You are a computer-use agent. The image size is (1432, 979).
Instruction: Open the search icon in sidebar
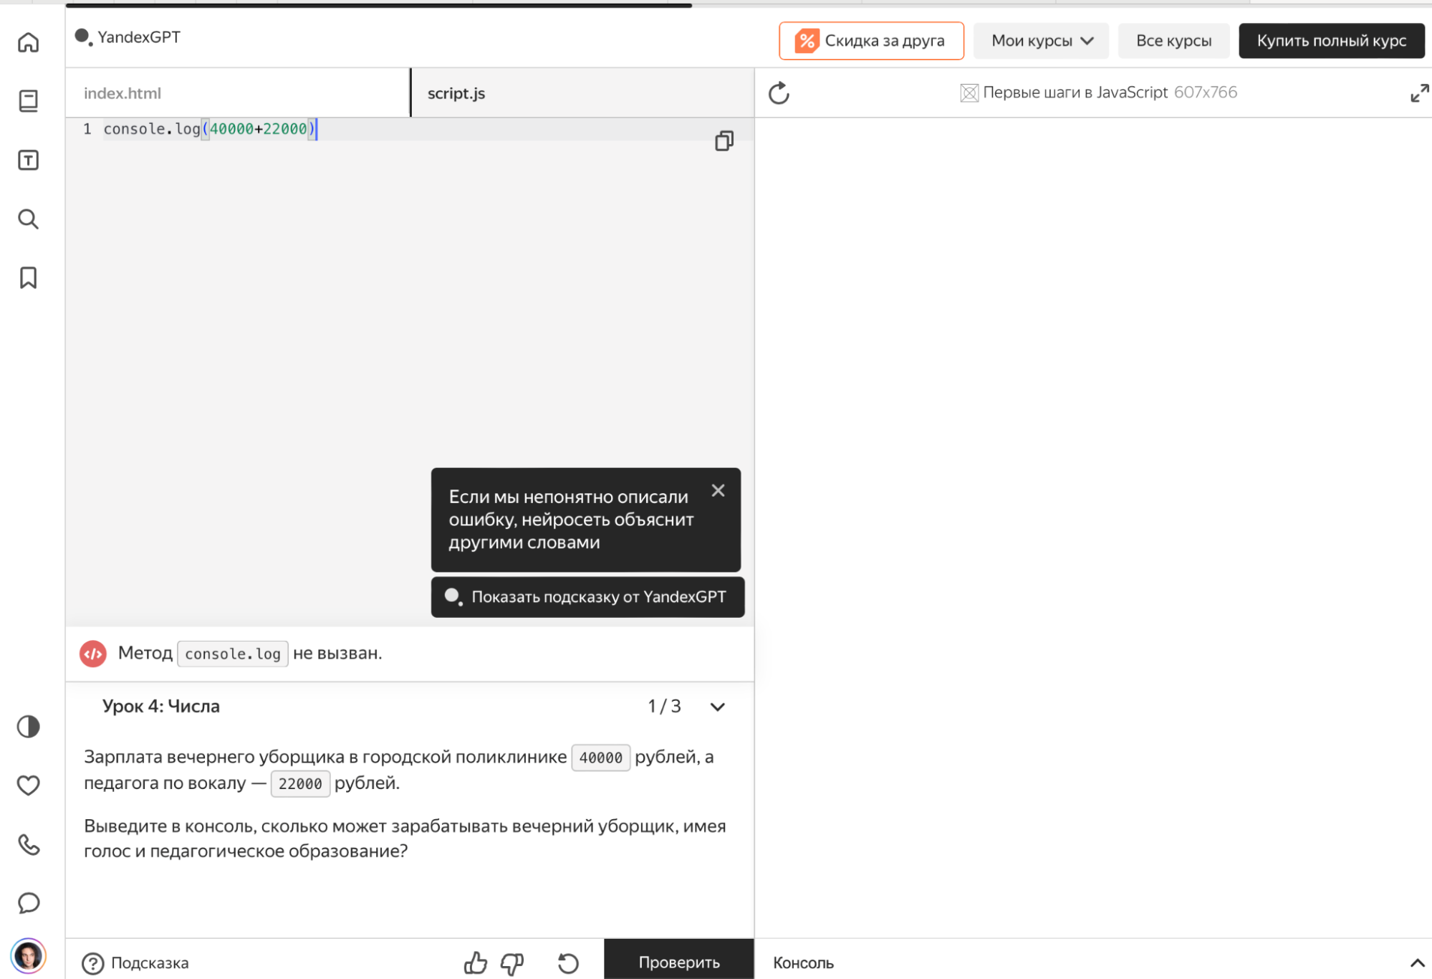point(28,219)
